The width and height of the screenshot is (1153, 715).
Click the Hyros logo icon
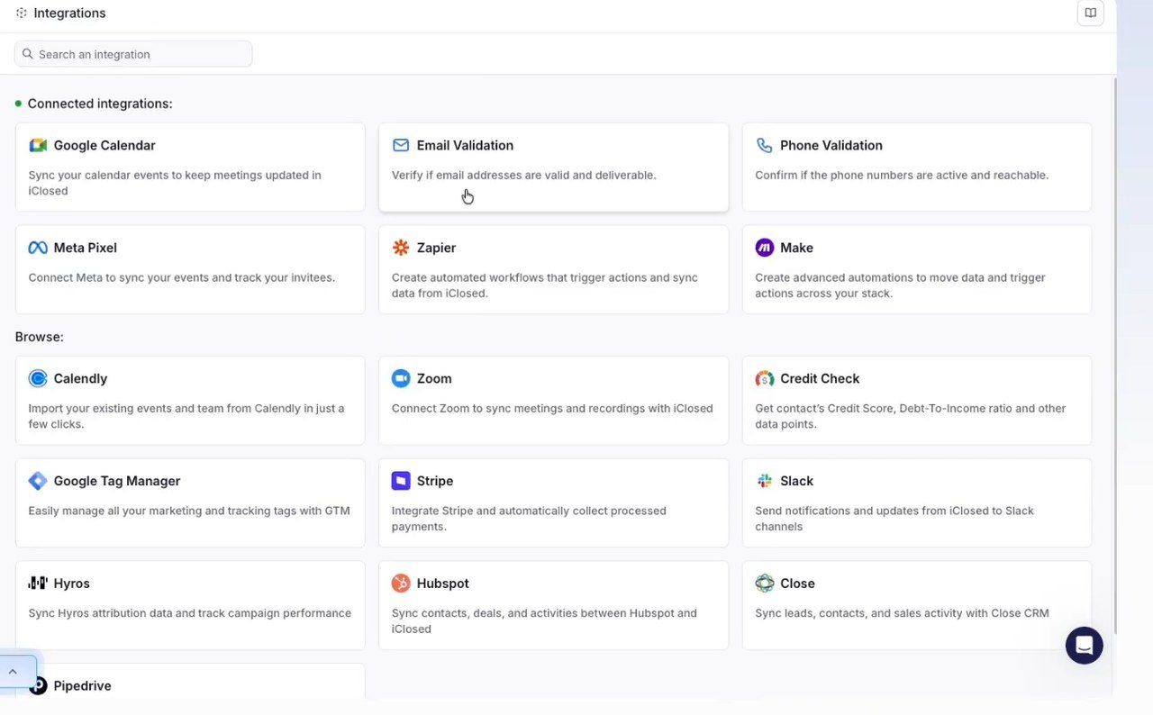coord(38,584)
